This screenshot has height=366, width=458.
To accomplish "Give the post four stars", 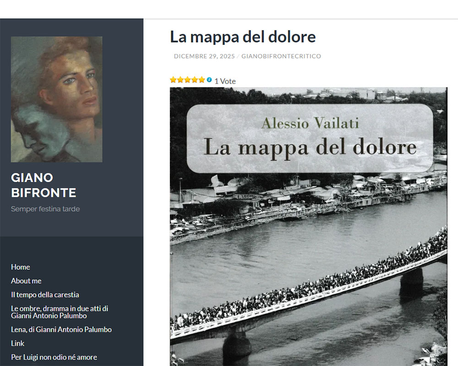I will 194,80.
